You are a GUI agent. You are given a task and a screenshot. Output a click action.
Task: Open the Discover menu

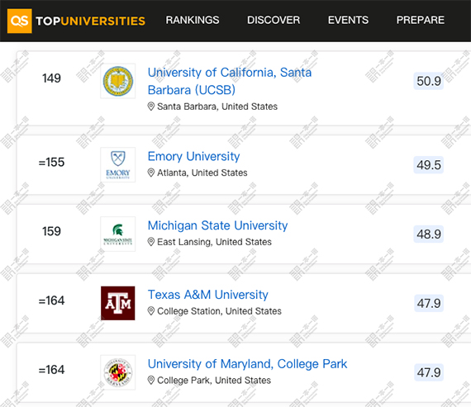click(x=274, y=20)
